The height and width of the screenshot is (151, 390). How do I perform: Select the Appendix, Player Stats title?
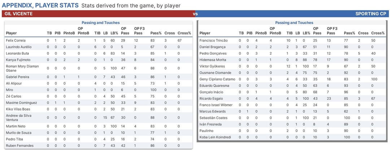click(40, 5)
